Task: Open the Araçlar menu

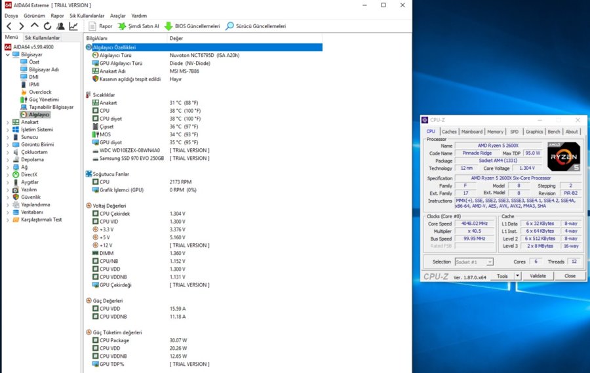Action: tap(117, 15)
